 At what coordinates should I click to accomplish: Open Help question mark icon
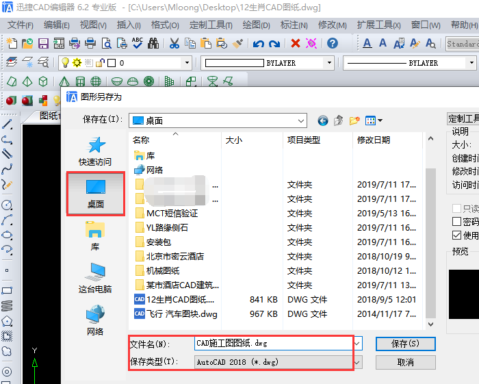tap(333, 43)
